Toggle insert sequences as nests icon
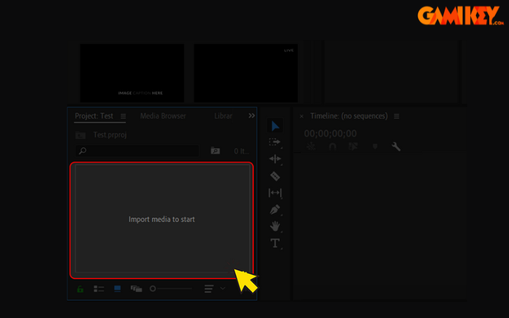The width and height of the screenshot is (509, 318). pos(311,147)
